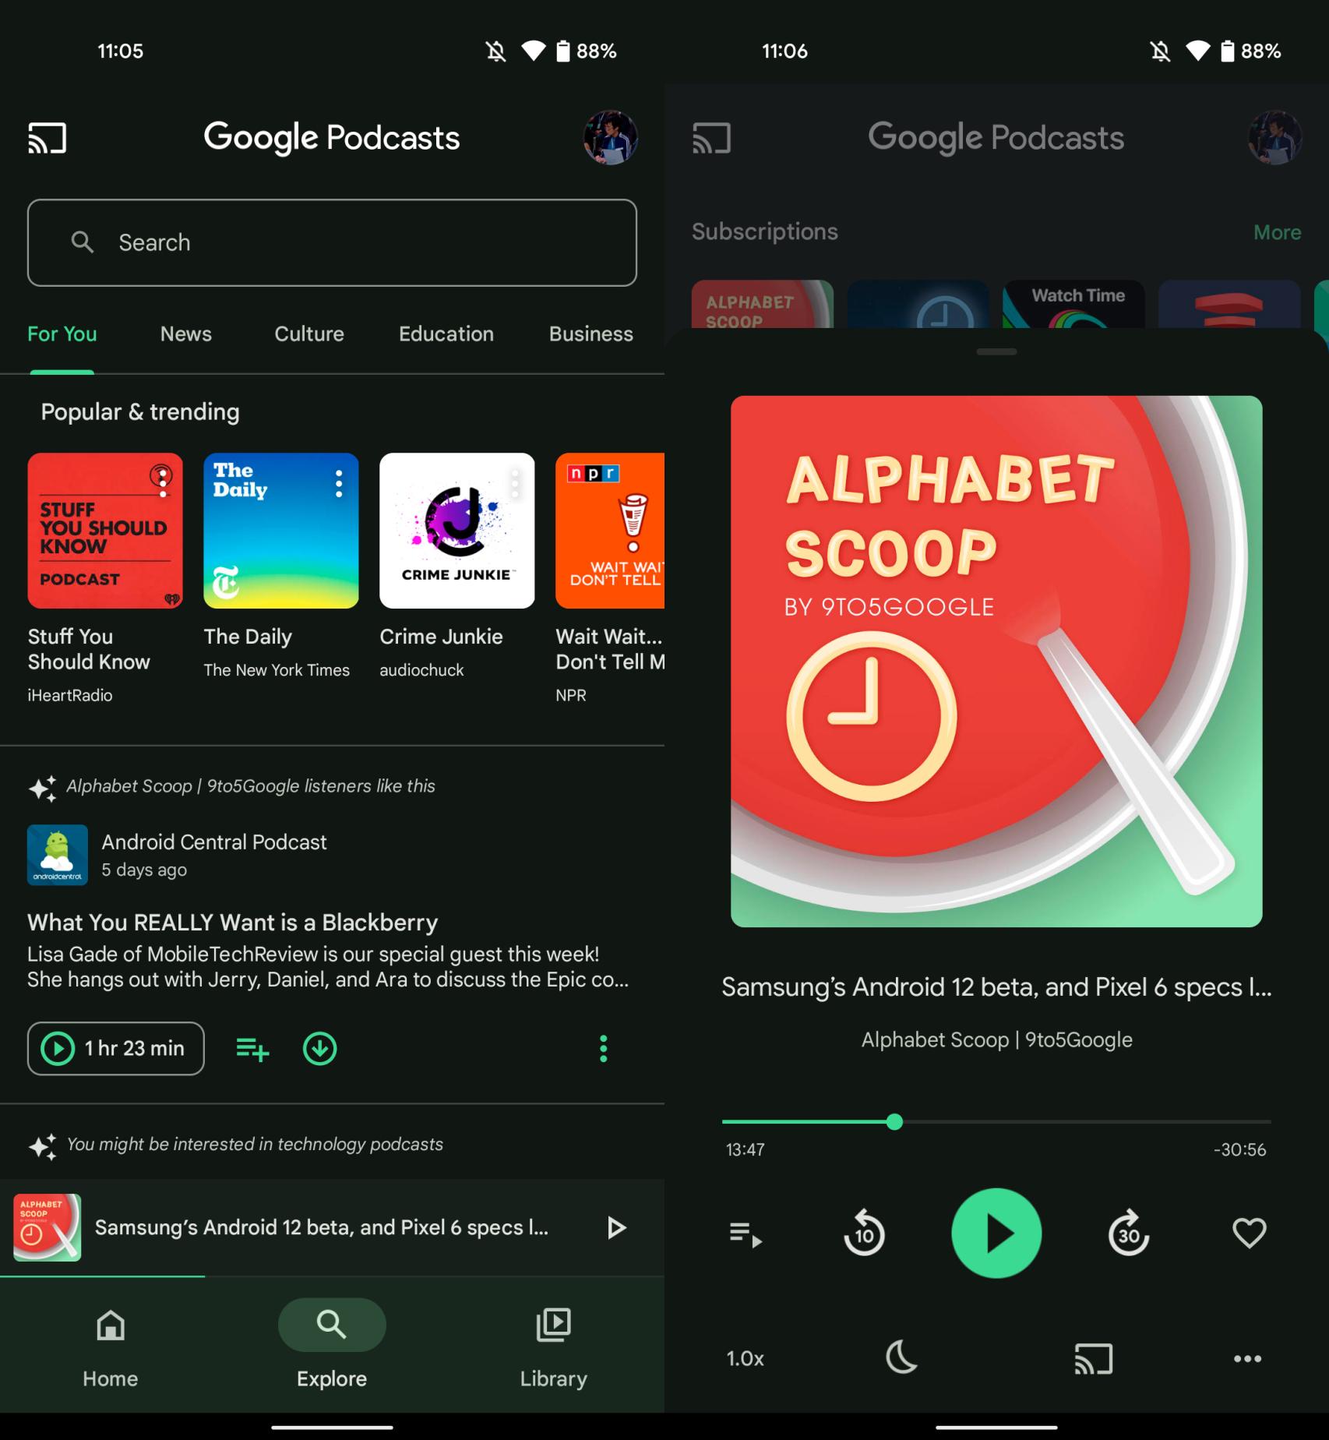
Task: Open Wait Wait Don't Tell Me artwork
Action: [610, 531]
